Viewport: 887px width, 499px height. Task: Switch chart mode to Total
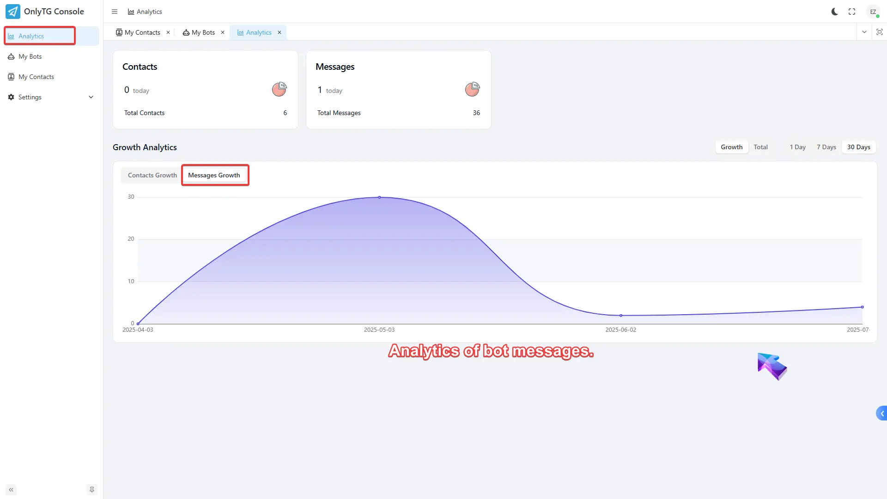point(760,147)
